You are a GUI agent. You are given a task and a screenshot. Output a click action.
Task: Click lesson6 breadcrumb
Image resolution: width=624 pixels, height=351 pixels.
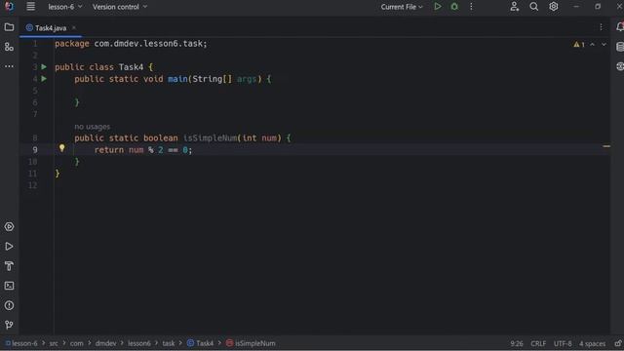tap(138, 343)
